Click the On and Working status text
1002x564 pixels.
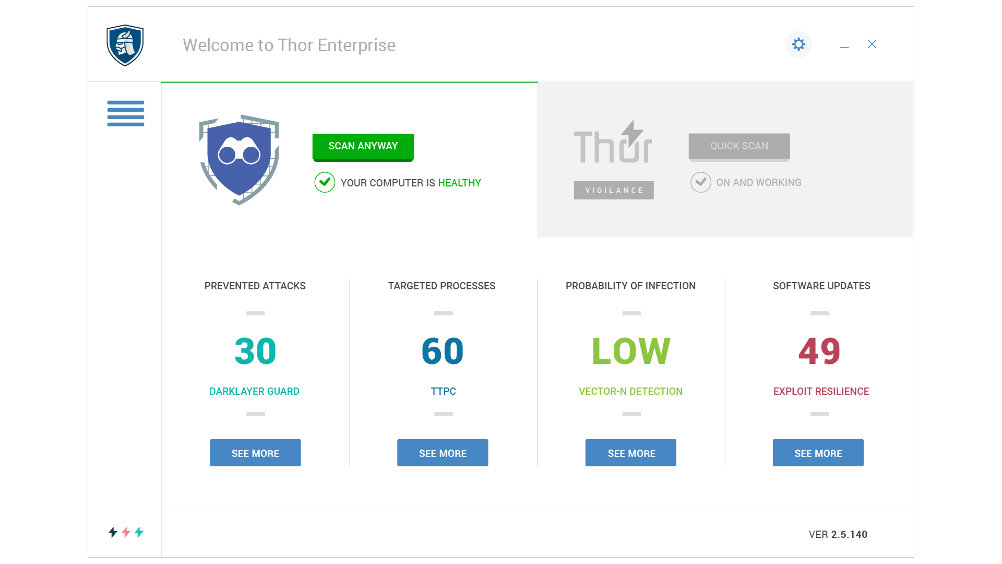pyautogui.click(x=759, y=182)
